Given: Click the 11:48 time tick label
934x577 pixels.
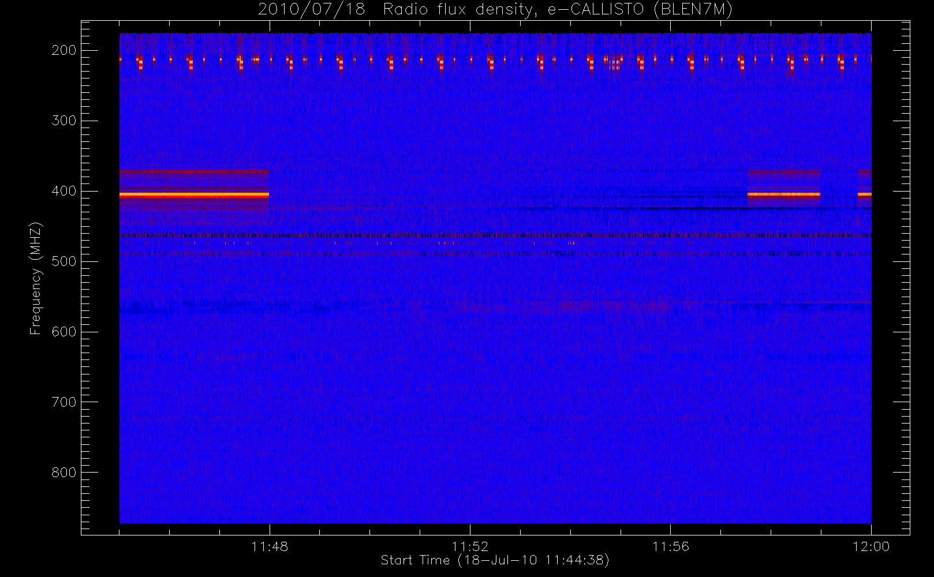Looking at the screenshot, I should click(x=270, y=546).
